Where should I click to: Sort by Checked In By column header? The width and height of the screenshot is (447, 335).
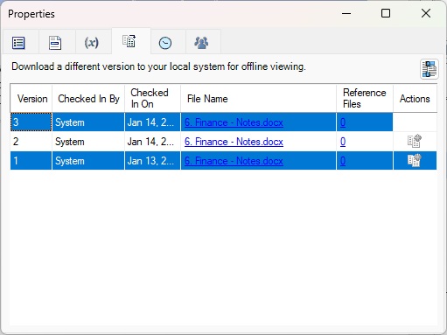tap(88, 98)
